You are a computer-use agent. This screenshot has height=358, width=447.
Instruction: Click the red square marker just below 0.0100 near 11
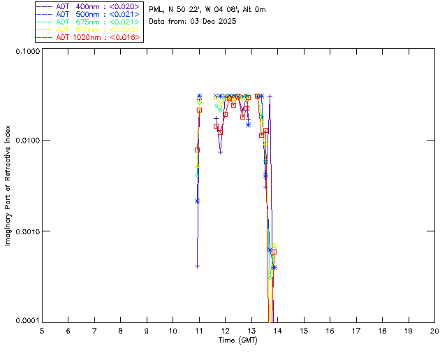pyautogui.click(x=197, y=150)
